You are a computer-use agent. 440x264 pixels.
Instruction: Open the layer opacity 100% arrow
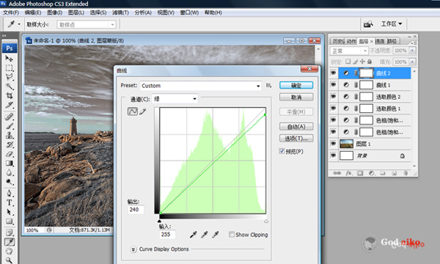(412, 51)
